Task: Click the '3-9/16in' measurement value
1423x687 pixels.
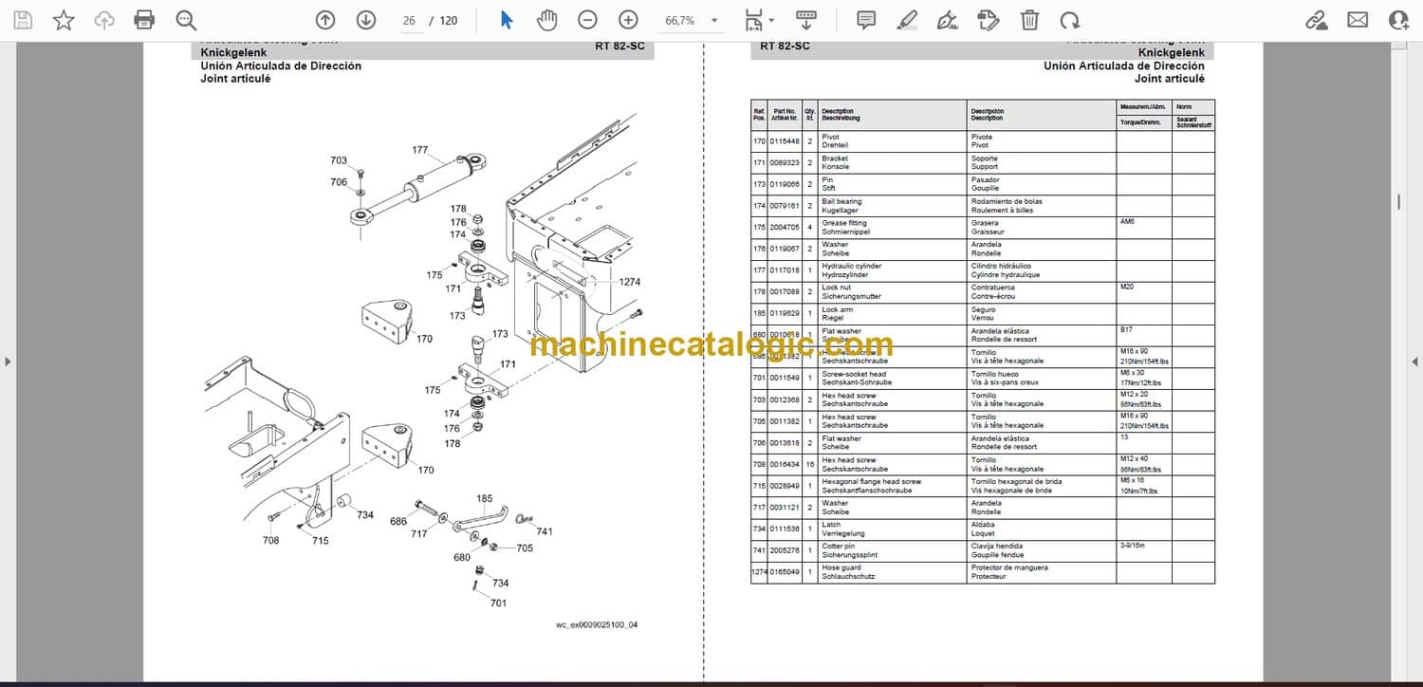Action: pos(1133,546)
